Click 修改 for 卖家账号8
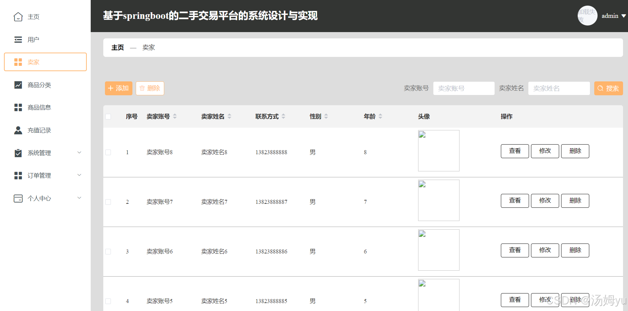Screen dimensions: 628x311 (x=545, y=151)
